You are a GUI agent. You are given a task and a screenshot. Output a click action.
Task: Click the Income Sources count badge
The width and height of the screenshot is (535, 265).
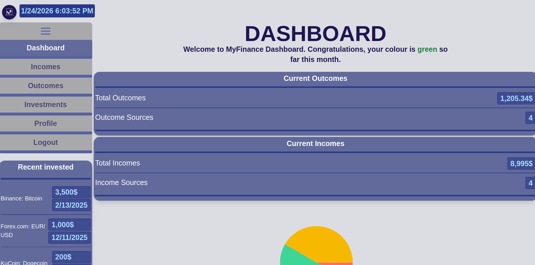(x=530, y=183)
